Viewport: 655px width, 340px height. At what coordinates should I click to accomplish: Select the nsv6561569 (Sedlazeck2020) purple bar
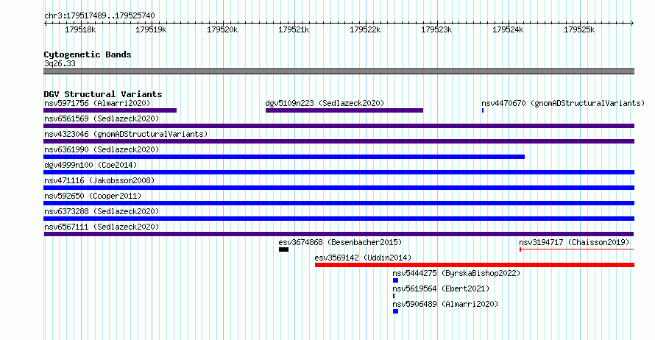coord(339,126)
